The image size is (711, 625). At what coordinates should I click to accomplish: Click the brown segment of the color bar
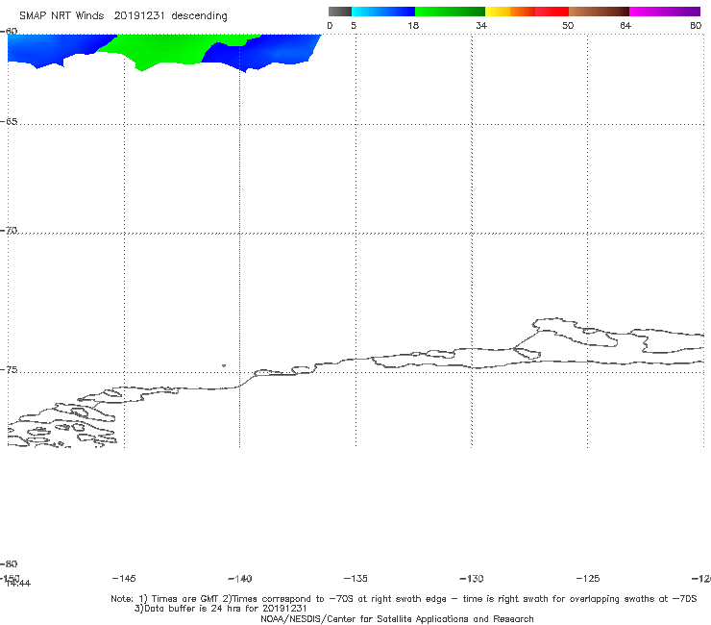tap(599, 12)
